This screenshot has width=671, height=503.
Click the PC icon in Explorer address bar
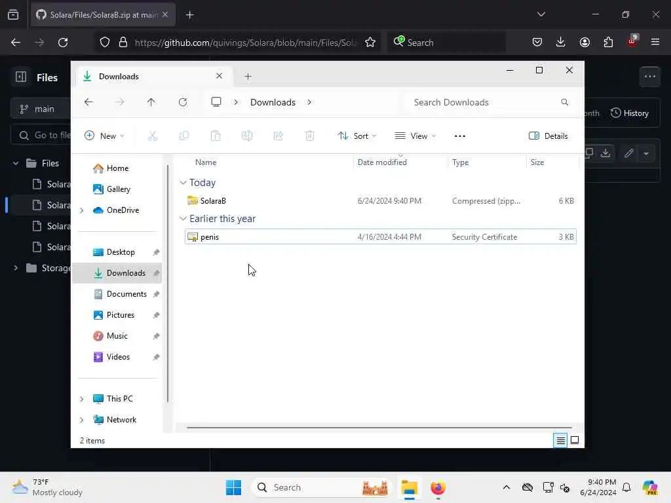pos(216,102)
